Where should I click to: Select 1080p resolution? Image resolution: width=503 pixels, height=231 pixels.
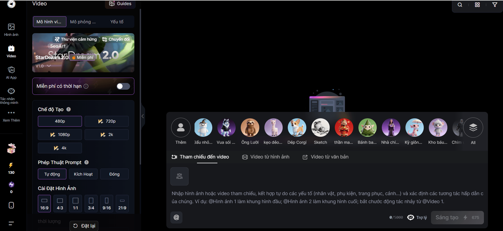pyautogui.click(x=60, y=135)
